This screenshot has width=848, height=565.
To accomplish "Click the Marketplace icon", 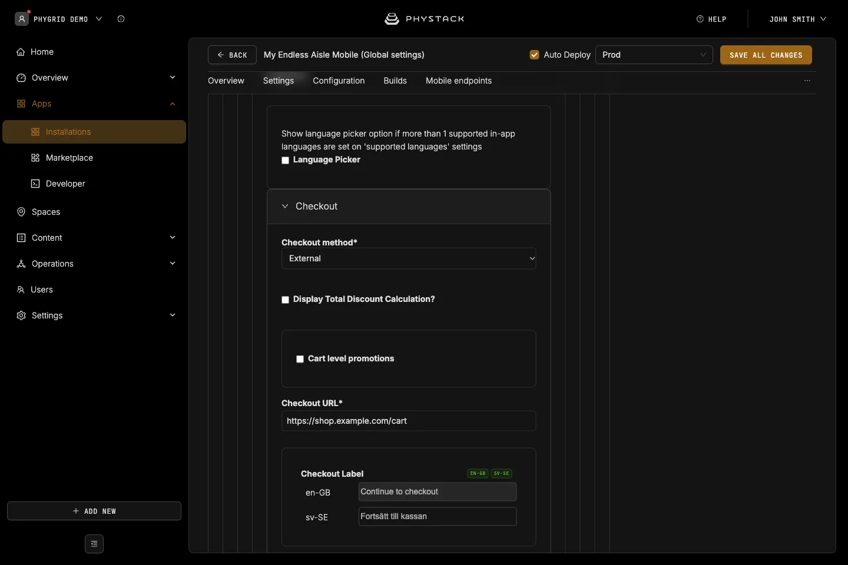I will 35,158.
